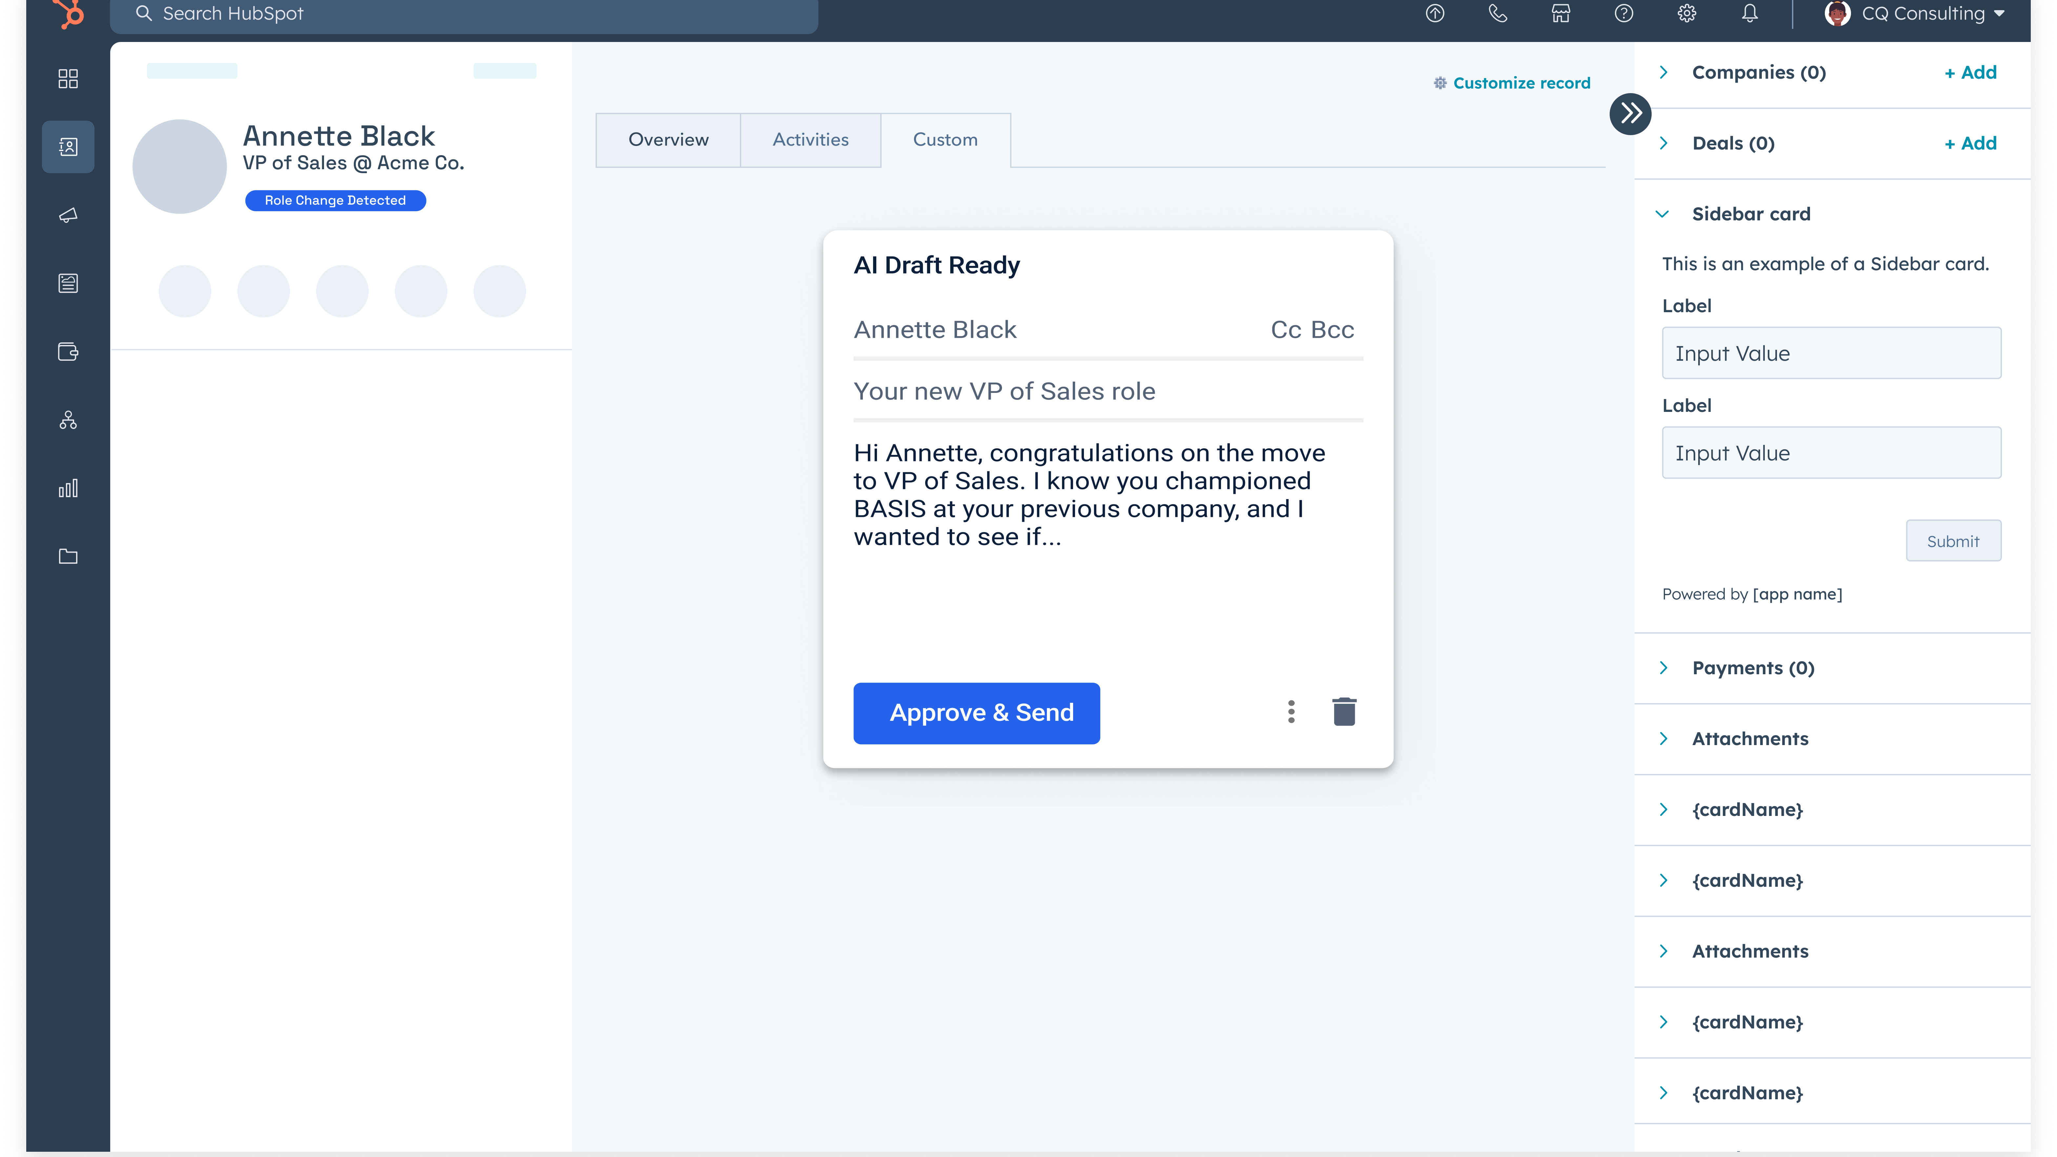Collapse the Sidebar card section
The height and width of the screenshot is (1157, 2057).
tap(1662, 214)
